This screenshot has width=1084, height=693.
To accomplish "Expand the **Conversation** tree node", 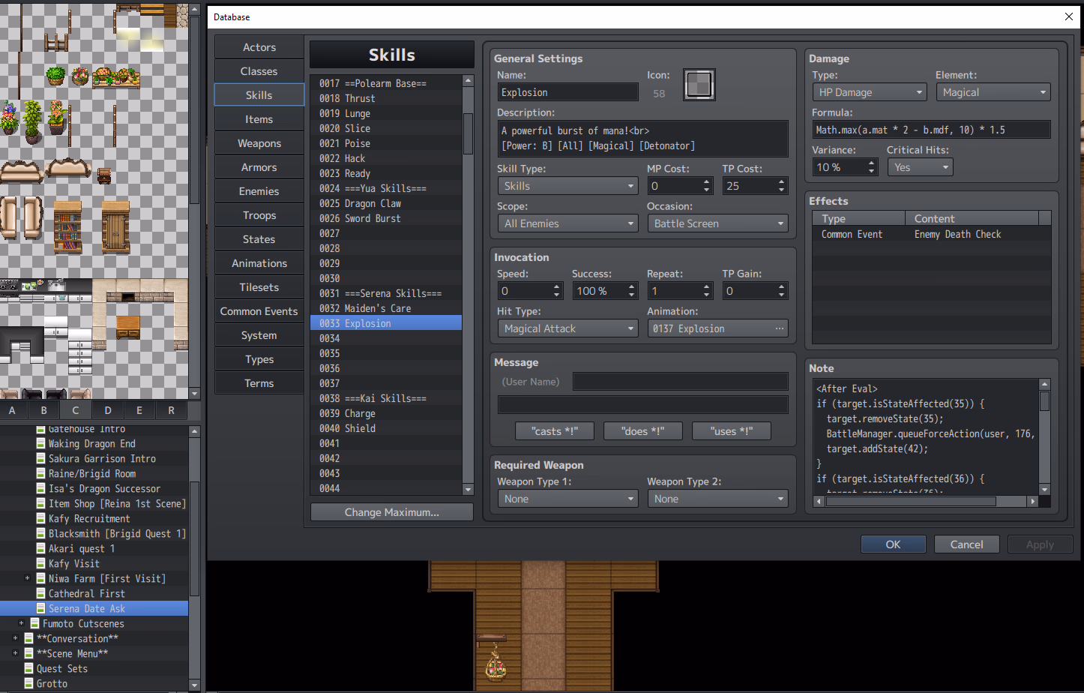I will coord(16,638).
